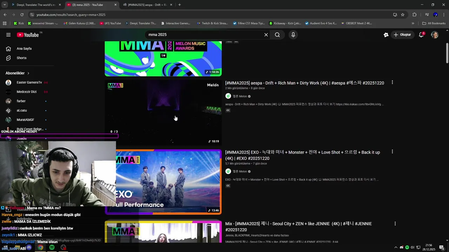
Task: Open Discord from the taskbar
Action: coord(29,247)
